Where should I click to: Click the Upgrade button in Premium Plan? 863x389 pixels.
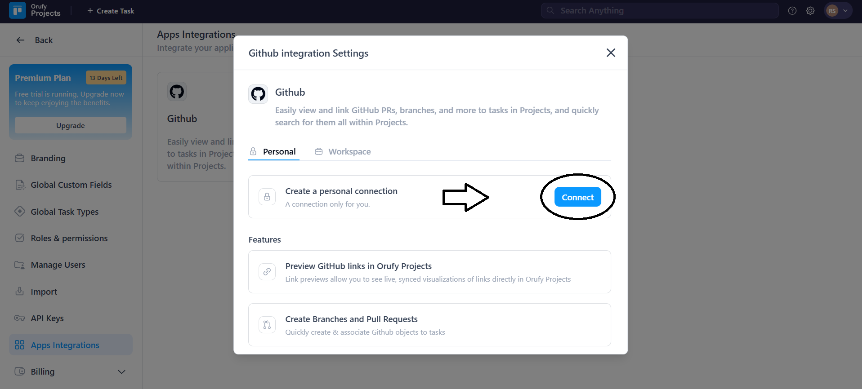[71, 125]
